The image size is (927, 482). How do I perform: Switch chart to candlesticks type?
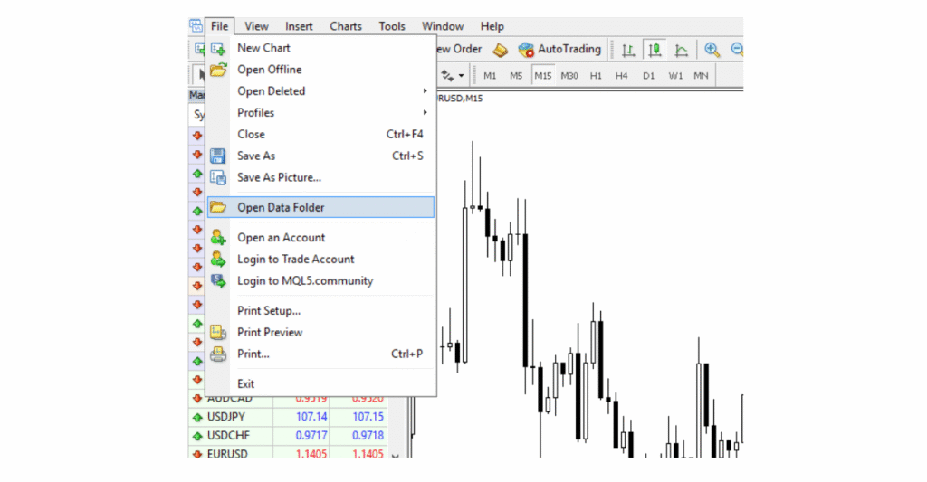(655, 51)
